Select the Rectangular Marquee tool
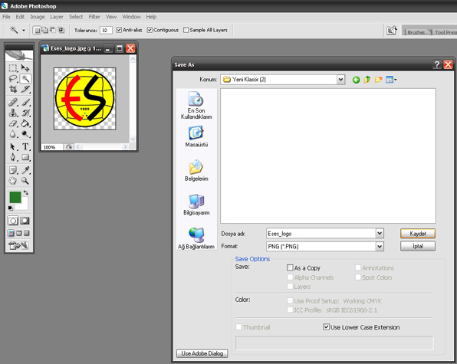The height and width of the screenshot is (364, 457). coord(13,68)
